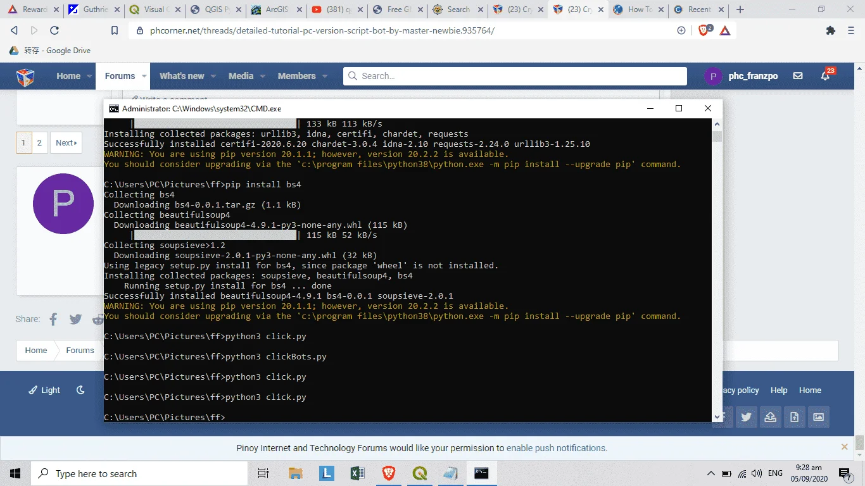Reload the current page
The height and width of the screenshot is (486, 865).
54,30
